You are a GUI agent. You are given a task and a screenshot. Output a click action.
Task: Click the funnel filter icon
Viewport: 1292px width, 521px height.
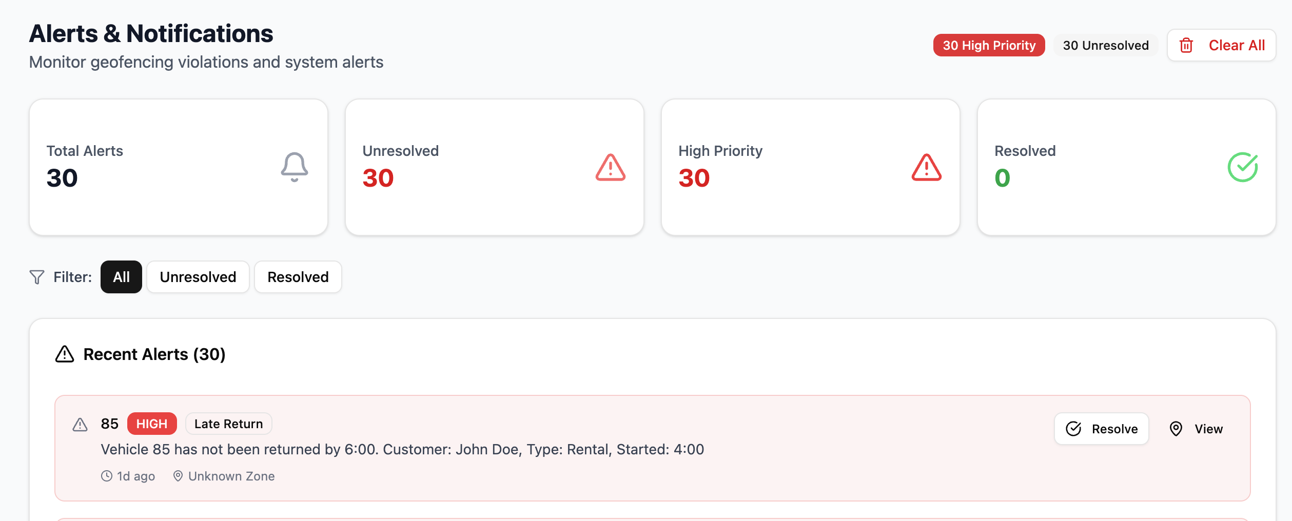coord(37,277)
